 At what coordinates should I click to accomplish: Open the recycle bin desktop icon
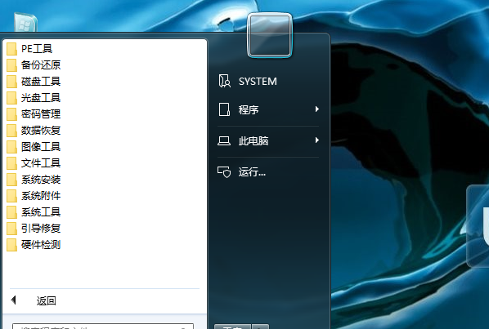25,22
